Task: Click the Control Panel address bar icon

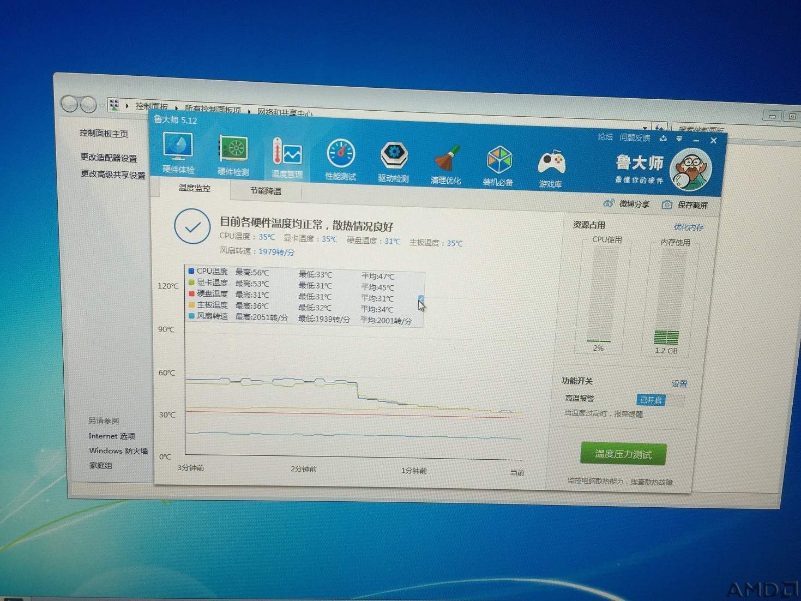Action: [x=114, y=104]
